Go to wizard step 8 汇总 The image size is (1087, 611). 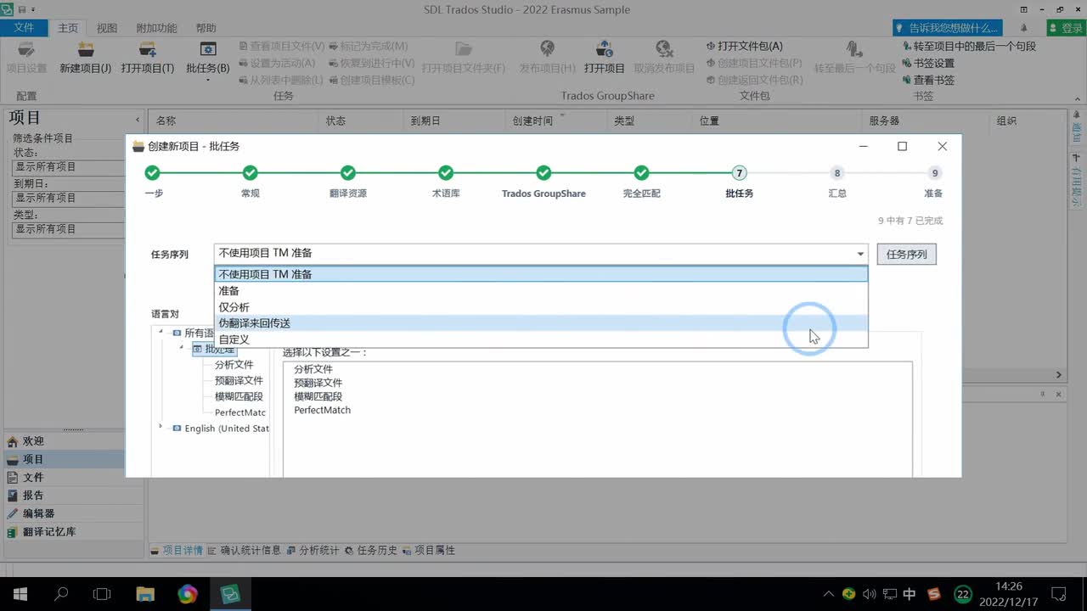837,182
